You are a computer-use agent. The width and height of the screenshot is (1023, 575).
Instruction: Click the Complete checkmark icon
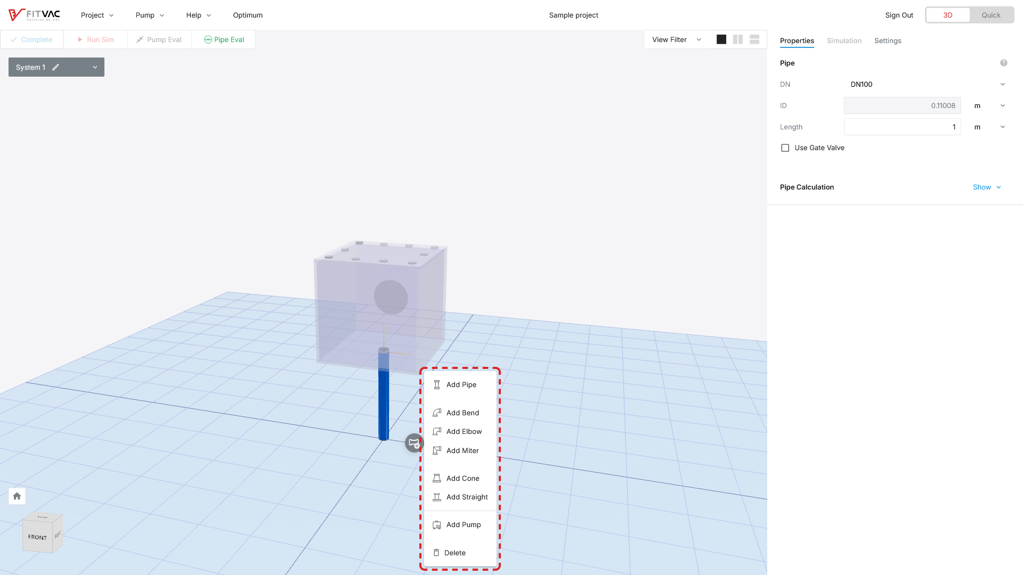[14, 39]
